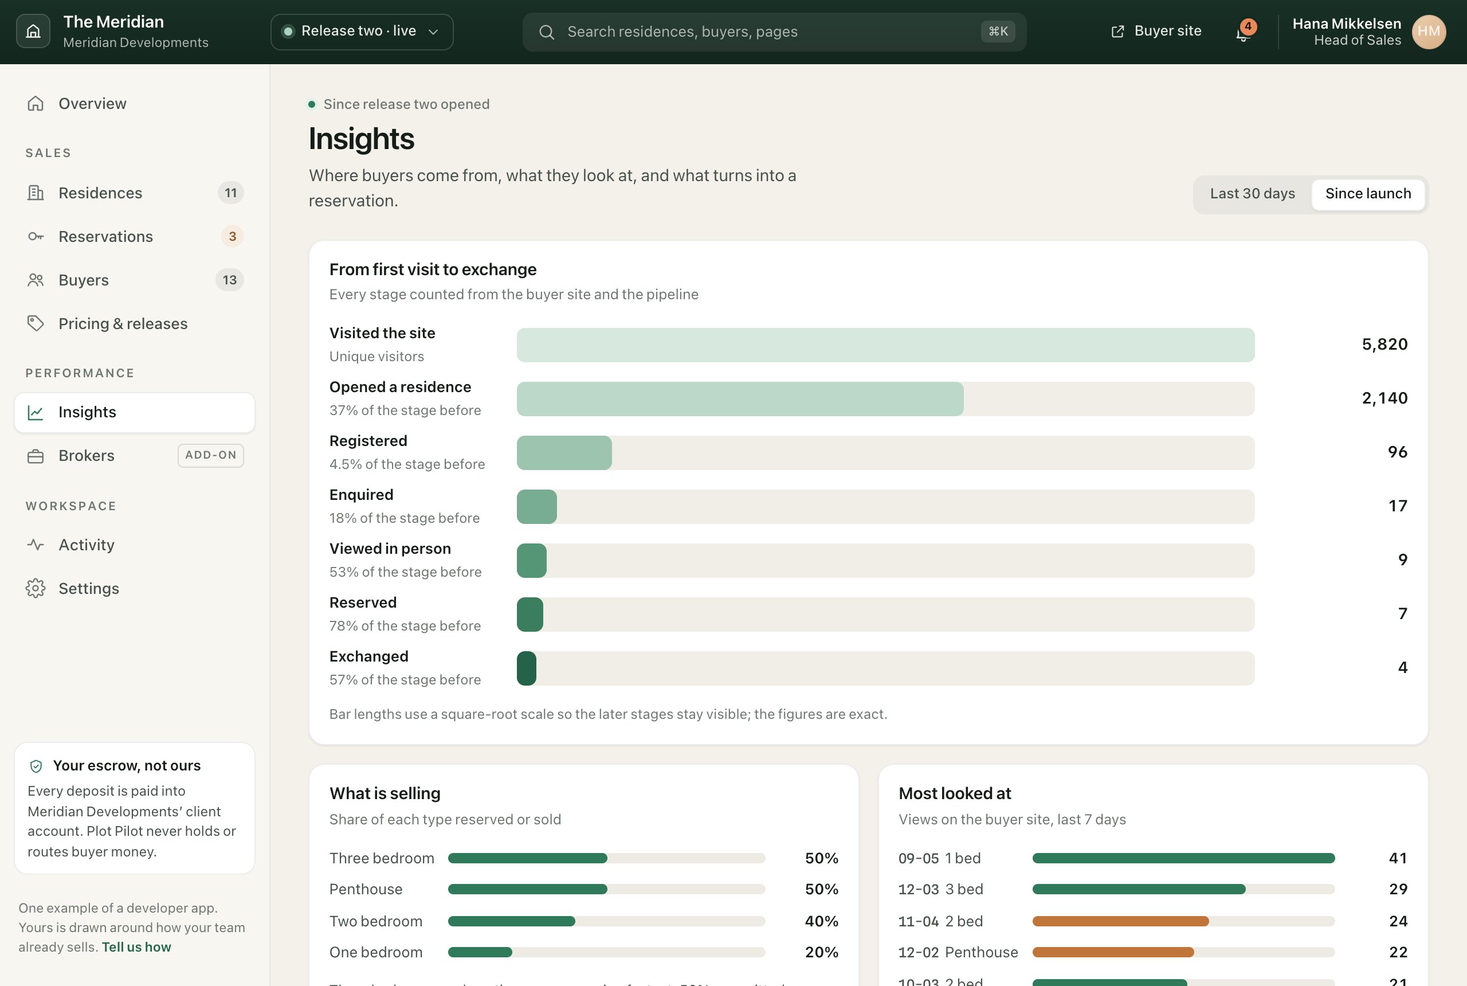Click the Buyers people icon
Image resolution: width=1467 pixels, height=986 pixels.
pos(36,280)
